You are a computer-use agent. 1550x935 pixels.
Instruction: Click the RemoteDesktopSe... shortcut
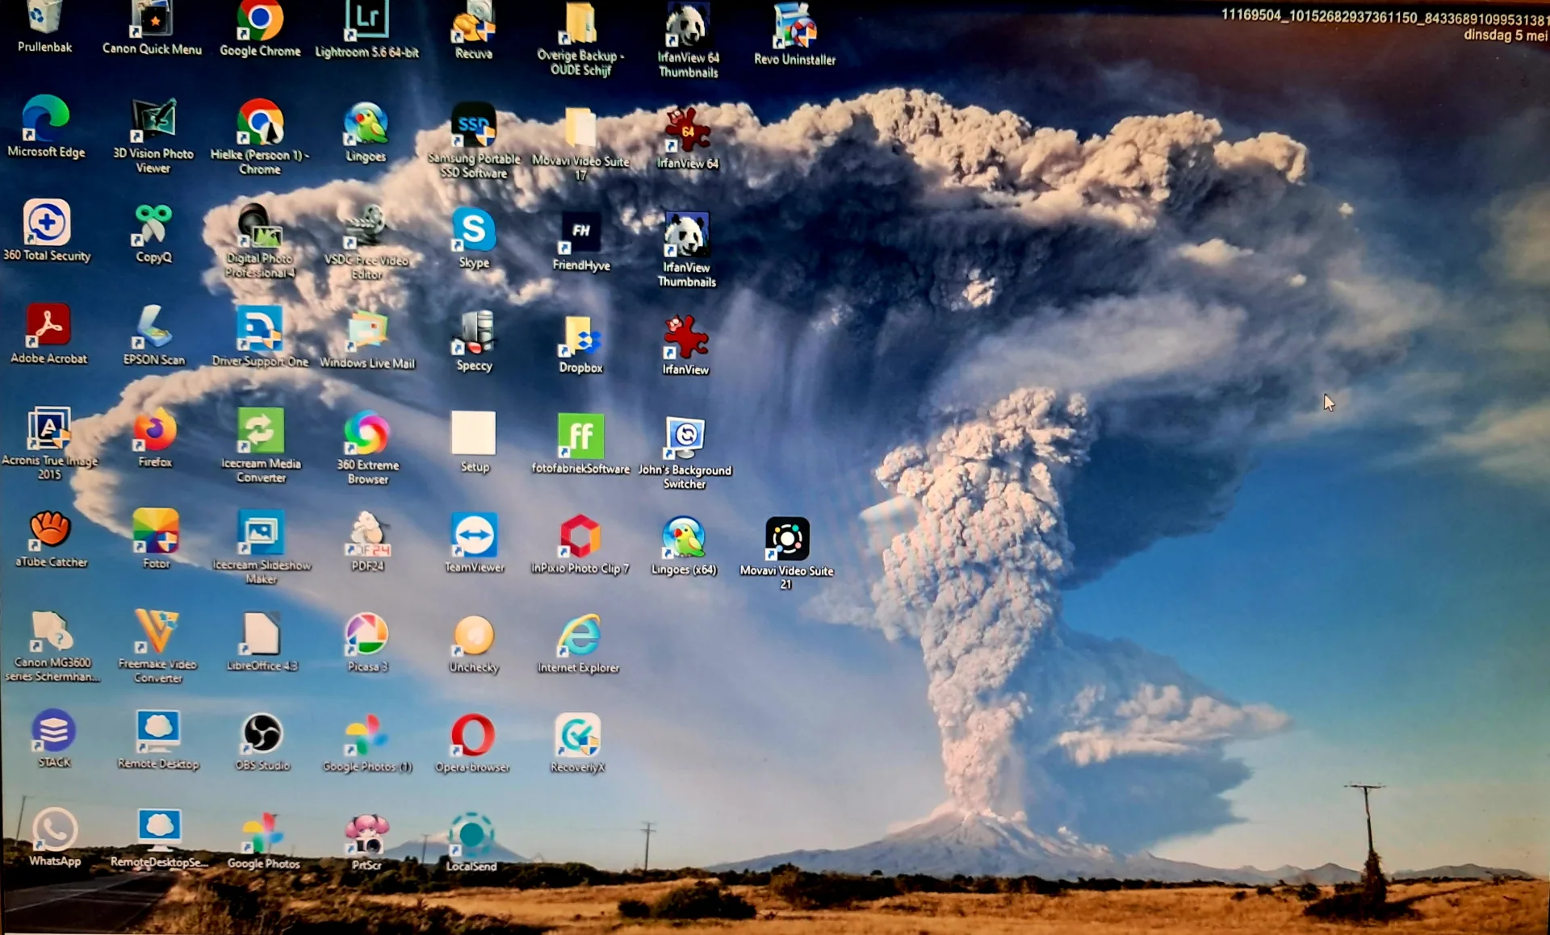(159, 831)
